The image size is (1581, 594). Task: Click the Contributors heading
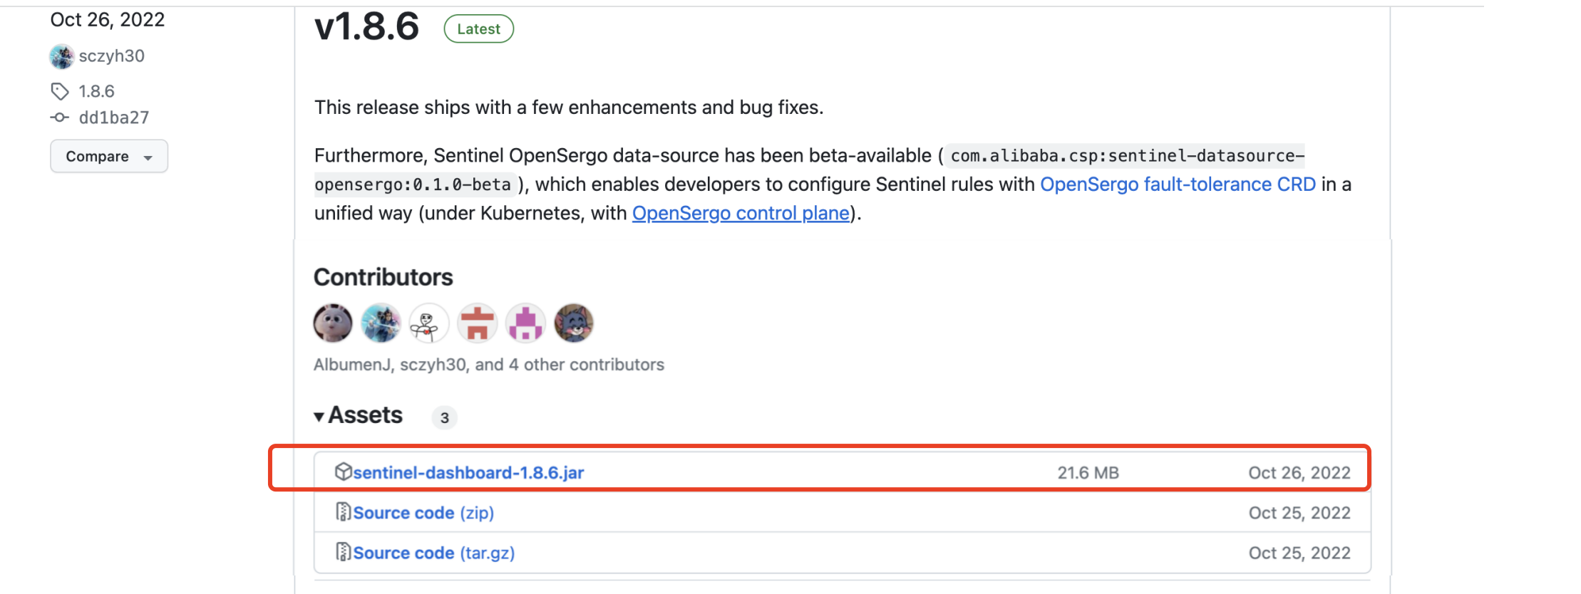pyautogui.click(x=383, y=277)
